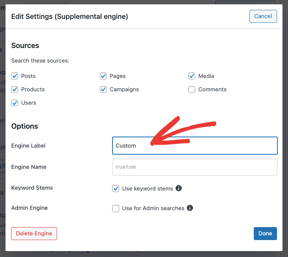
Task: Click info icon beside Use keyword stems
Action: click(179, 189)
